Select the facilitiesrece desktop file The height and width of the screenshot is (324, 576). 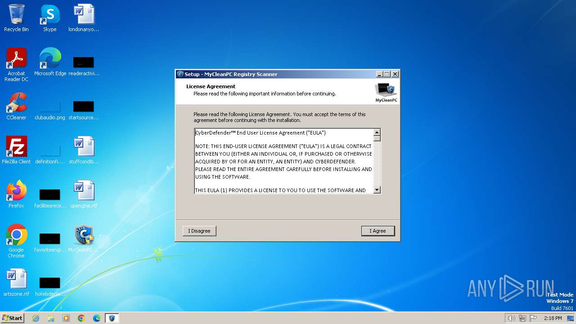point(50,198)
